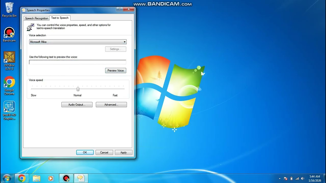Viewport: 326px width, 183px height.
Task: Expand the Microsoft Mike voice dropdown
Action: click(78, 42)
